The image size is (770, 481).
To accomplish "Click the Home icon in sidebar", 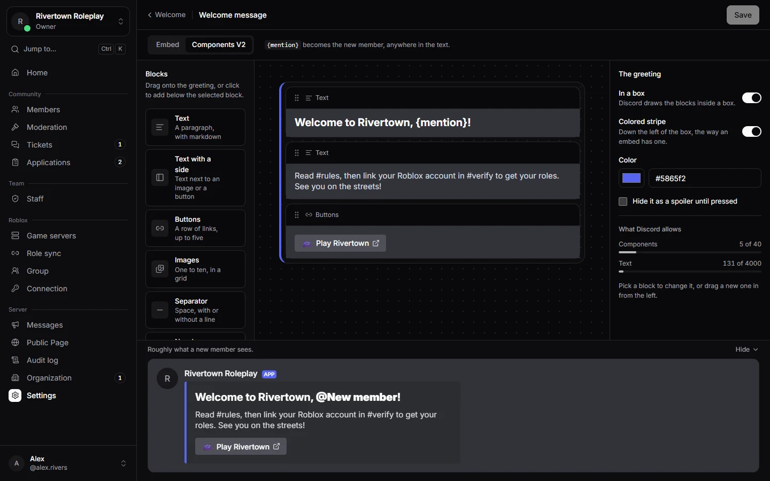I will point(16,73).
